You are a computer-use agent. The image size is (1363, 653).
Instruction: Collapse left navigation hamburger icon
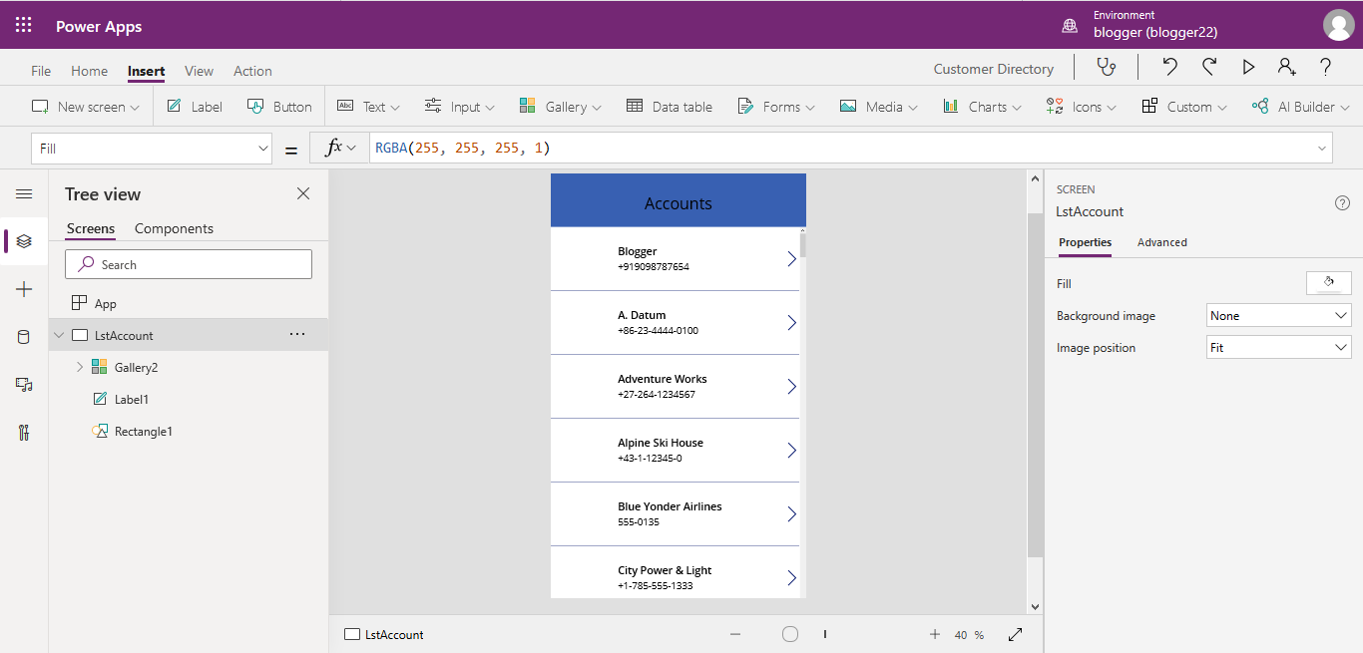(24, 194)
